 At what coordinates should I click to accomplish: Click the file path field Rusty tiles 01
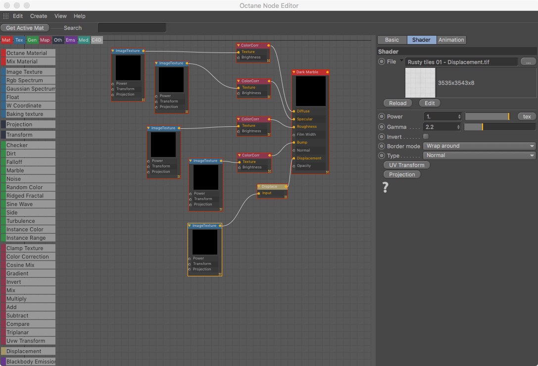(461, 62)
